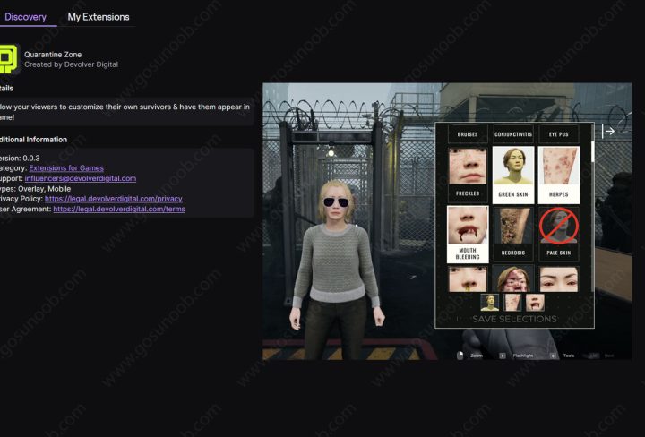Select the Bruises symptom tile

468,134
